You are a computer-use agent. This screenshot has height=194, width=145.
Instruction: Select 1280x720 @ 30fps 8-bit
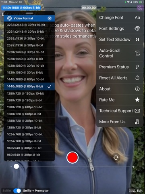(x=29, y=128)
